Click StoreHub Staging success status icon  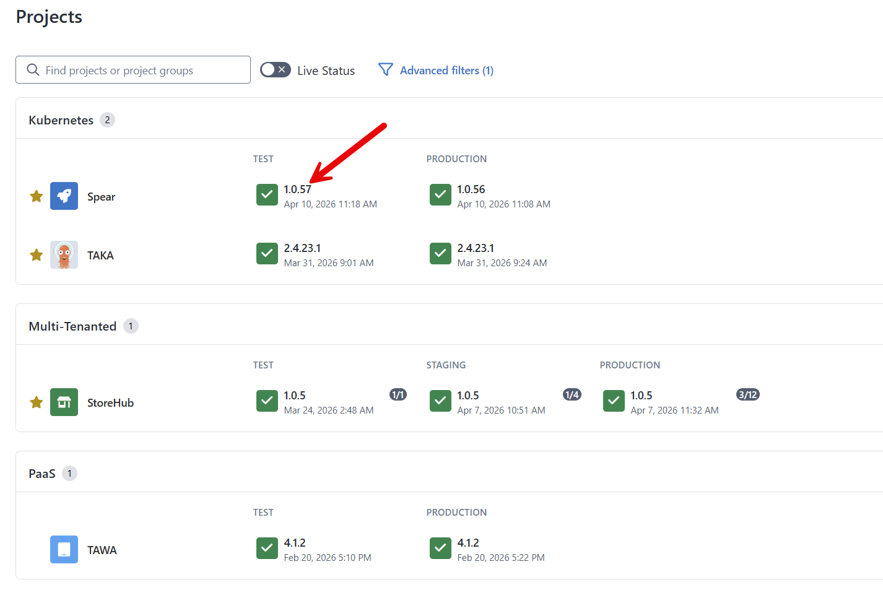click(x=440, y=401)
